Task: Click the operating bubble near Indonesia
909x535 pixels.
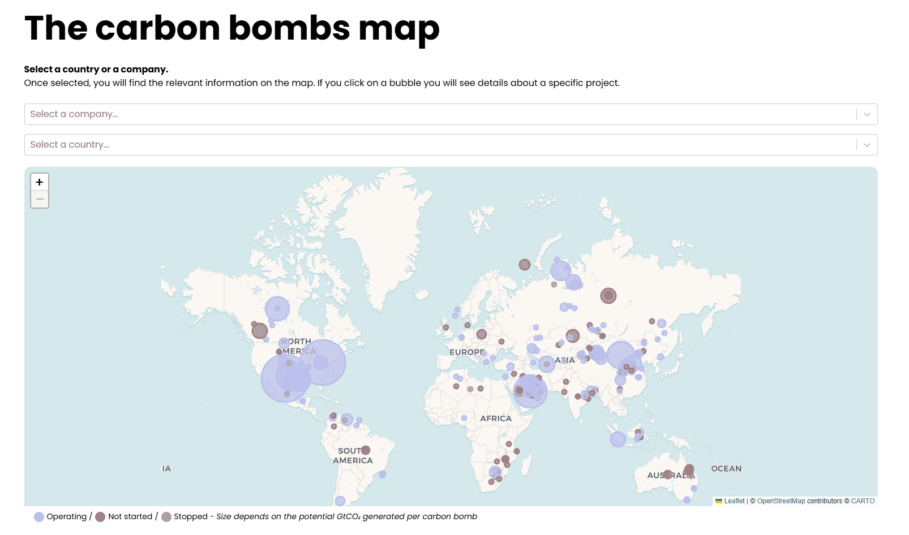Action: click(618, 439)
